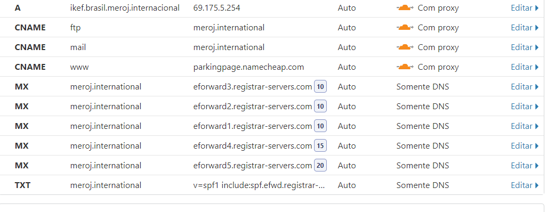The height and width of the screenshot is (212, 555).
Task: Click meroj.international content in the mail row
Action: tap(229, 47)
